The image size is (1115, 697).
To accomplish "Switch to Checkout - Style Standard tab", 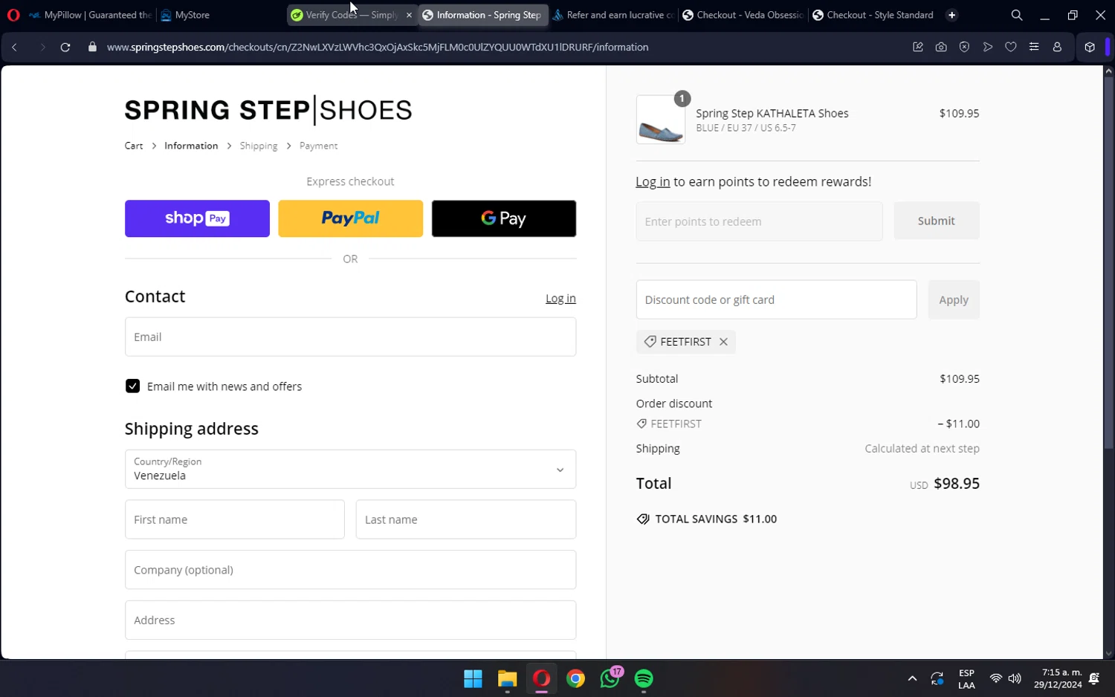I will coord(873,15).
